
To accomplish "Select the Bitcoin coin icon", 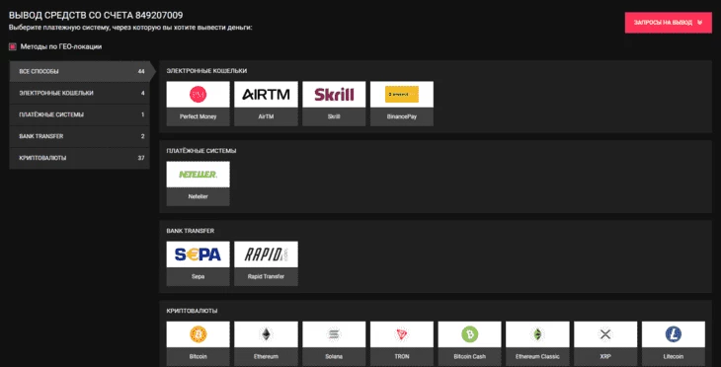I will (198, 334).
